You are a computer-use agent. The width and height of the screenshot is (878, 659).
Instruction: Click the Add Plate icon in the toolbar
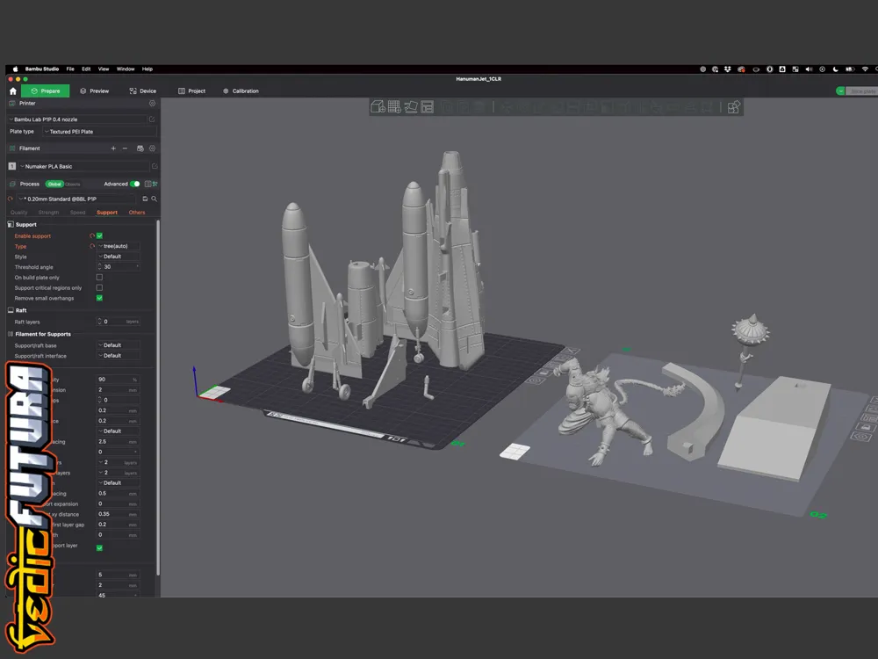(396, 108)
